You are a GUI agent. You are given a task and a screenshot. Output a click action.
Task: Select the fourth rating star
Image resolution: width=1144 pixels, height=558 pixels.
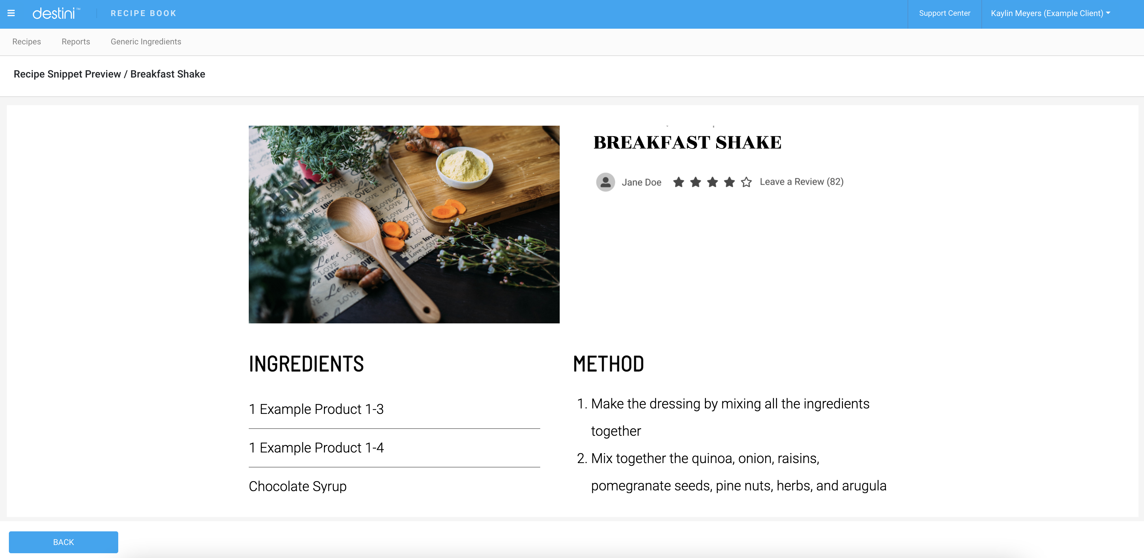point(729,182)
